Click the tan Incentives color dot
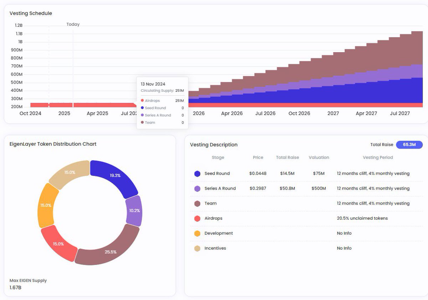The height and width of the screenshot is (300, 428). (x=197, y=249)
